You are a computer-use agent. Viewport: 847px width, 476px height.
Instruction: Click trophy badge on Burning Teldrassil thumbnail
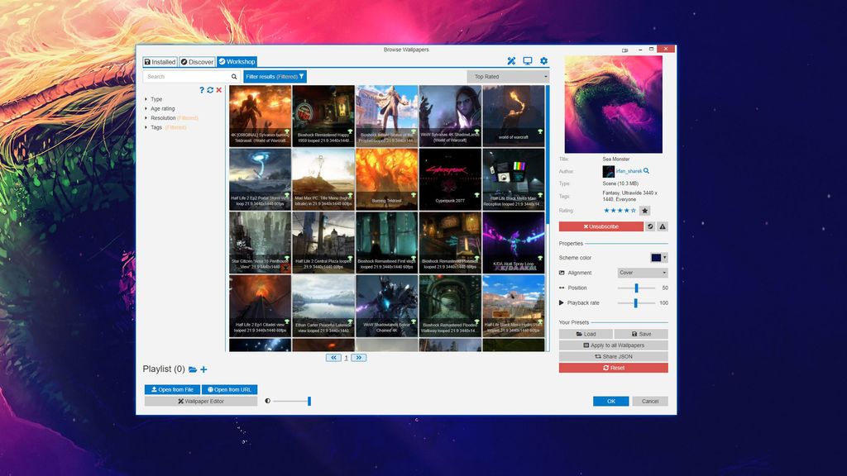coord(414,195)
